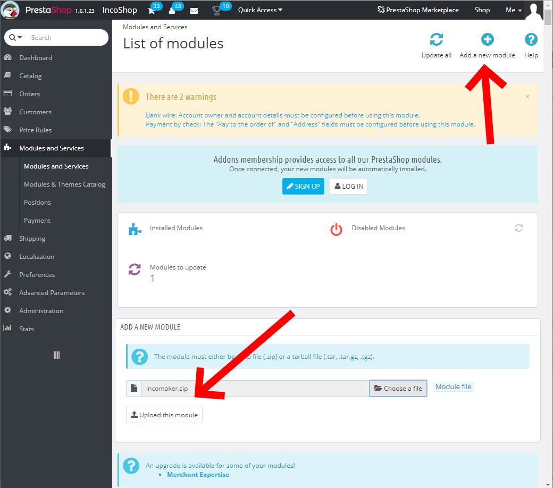Expand the search filter dropdown arrow

tap(16, 38)
